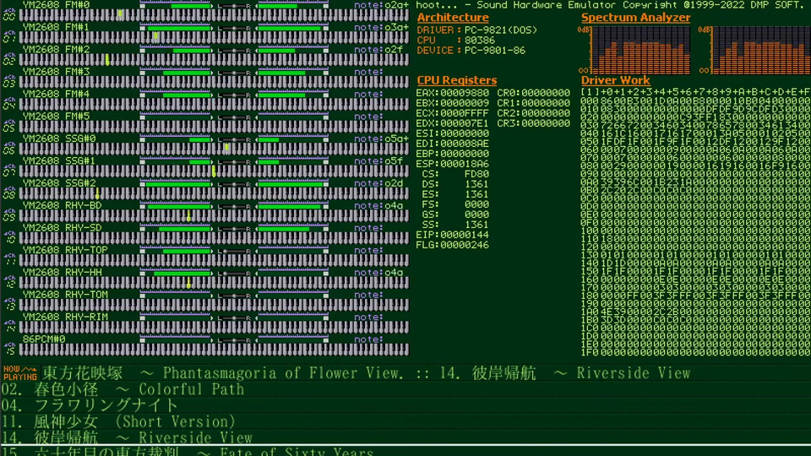Click the DEVICE : PC-9801-86 line
Viewport: 811px width, 456px height.
[x=471, y=51]
